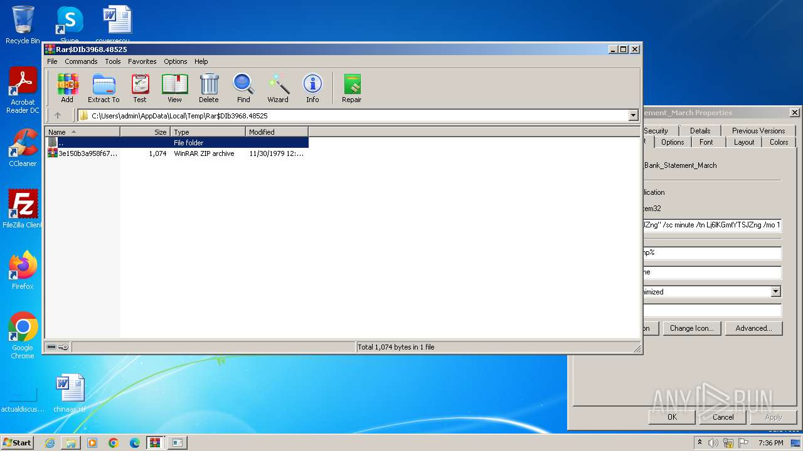Image resolution: width=803 pixels, height=451 pixels.
Task: Click the WinRAR ZIP archive type cell
Action: click(204, 153)
